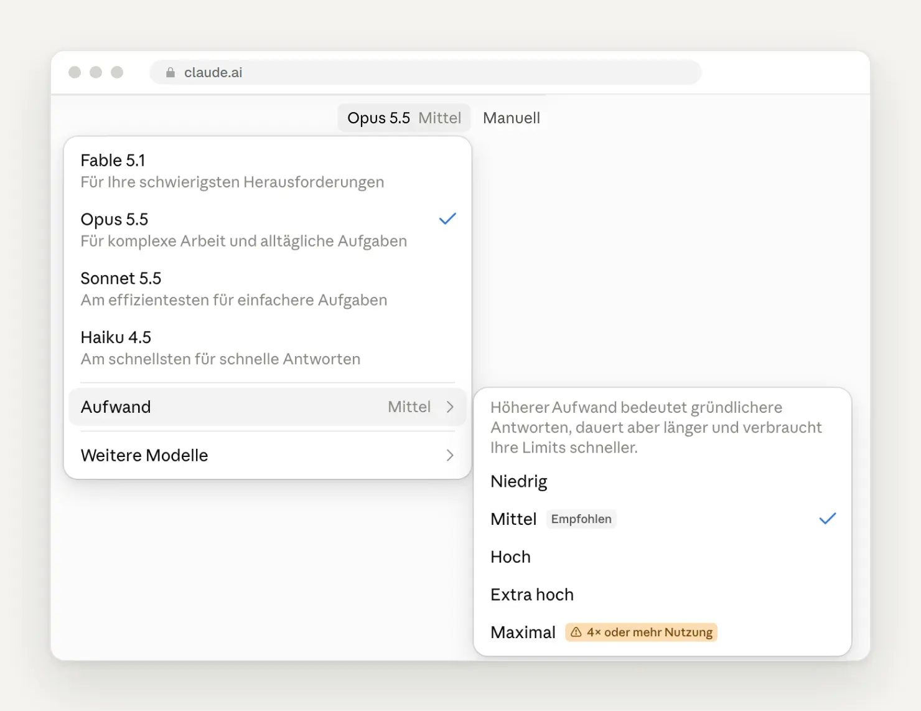This screenshot has width=921, height=711.
Task: Expand the Aufwand submenu chevron
Action: tap(450, 407)
